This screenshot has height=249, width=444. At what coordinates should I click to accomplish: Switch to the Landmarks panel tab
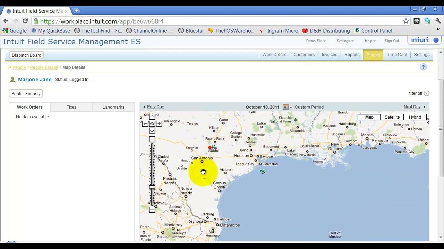(x=113, y=107)
